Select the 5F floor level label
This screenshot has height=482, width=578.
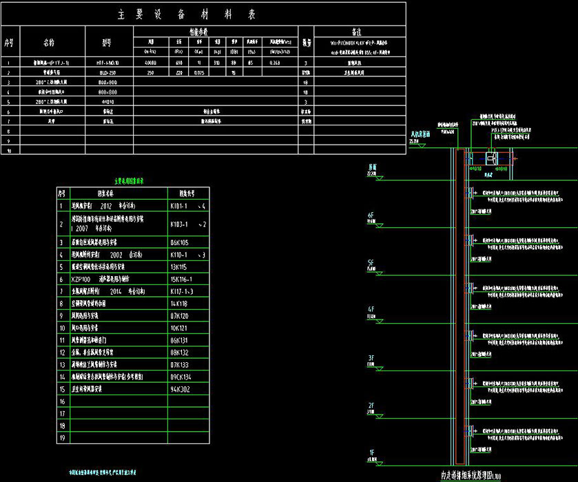pos(371,263)
